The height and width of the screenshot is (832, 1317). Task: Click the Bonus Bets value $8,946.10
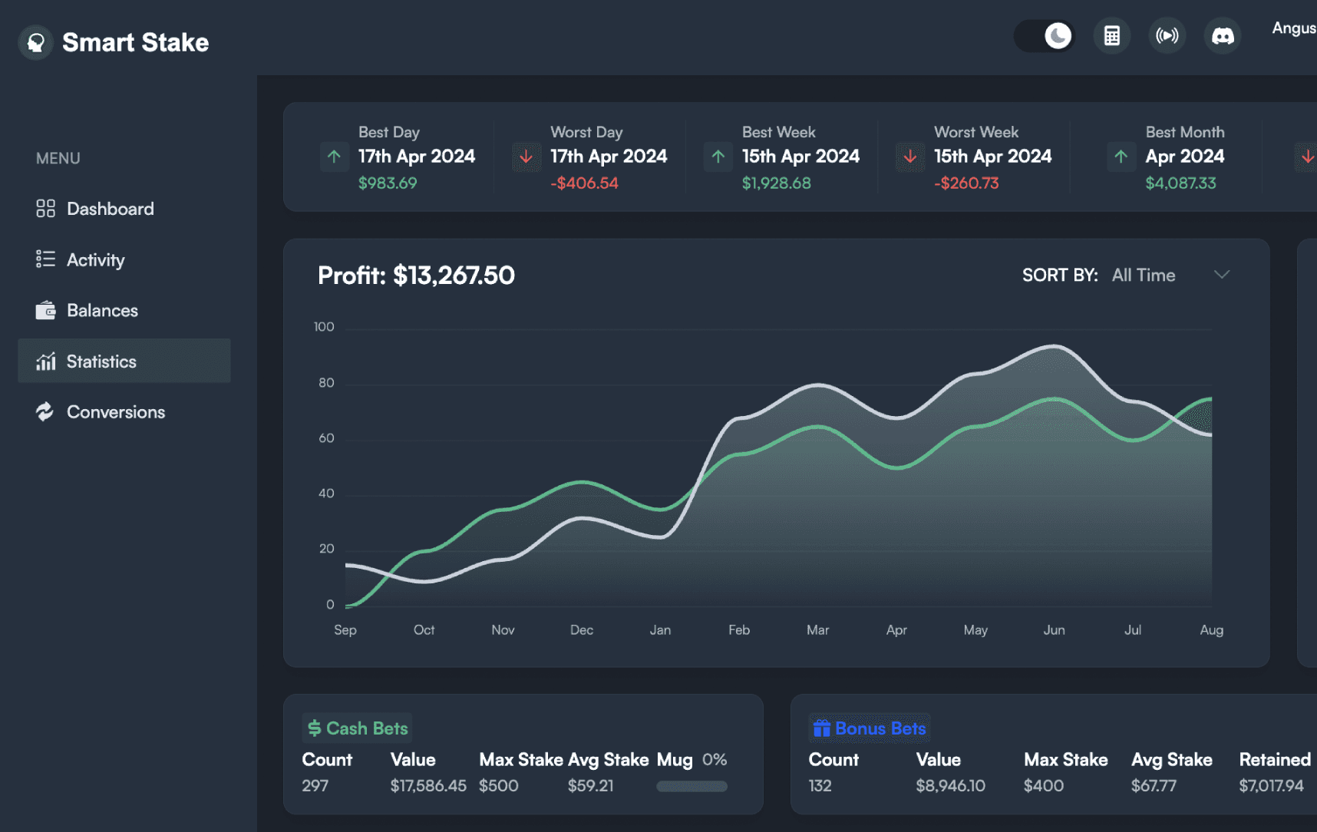[950, 785]
